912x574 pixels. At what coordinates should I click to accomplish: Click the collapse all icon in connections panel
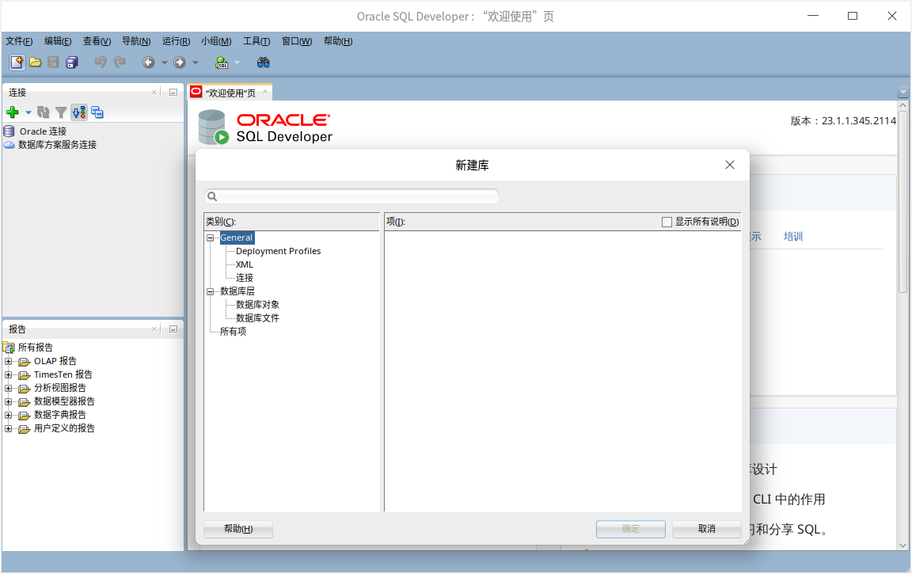click(97, 112)
